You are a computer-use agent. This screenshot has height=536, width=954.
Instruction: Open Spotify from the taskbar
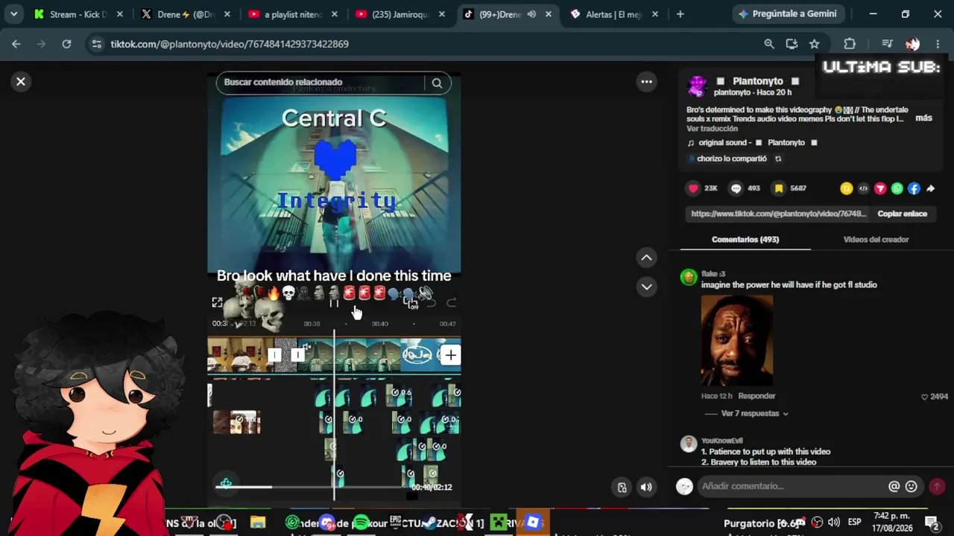(361, 523)
